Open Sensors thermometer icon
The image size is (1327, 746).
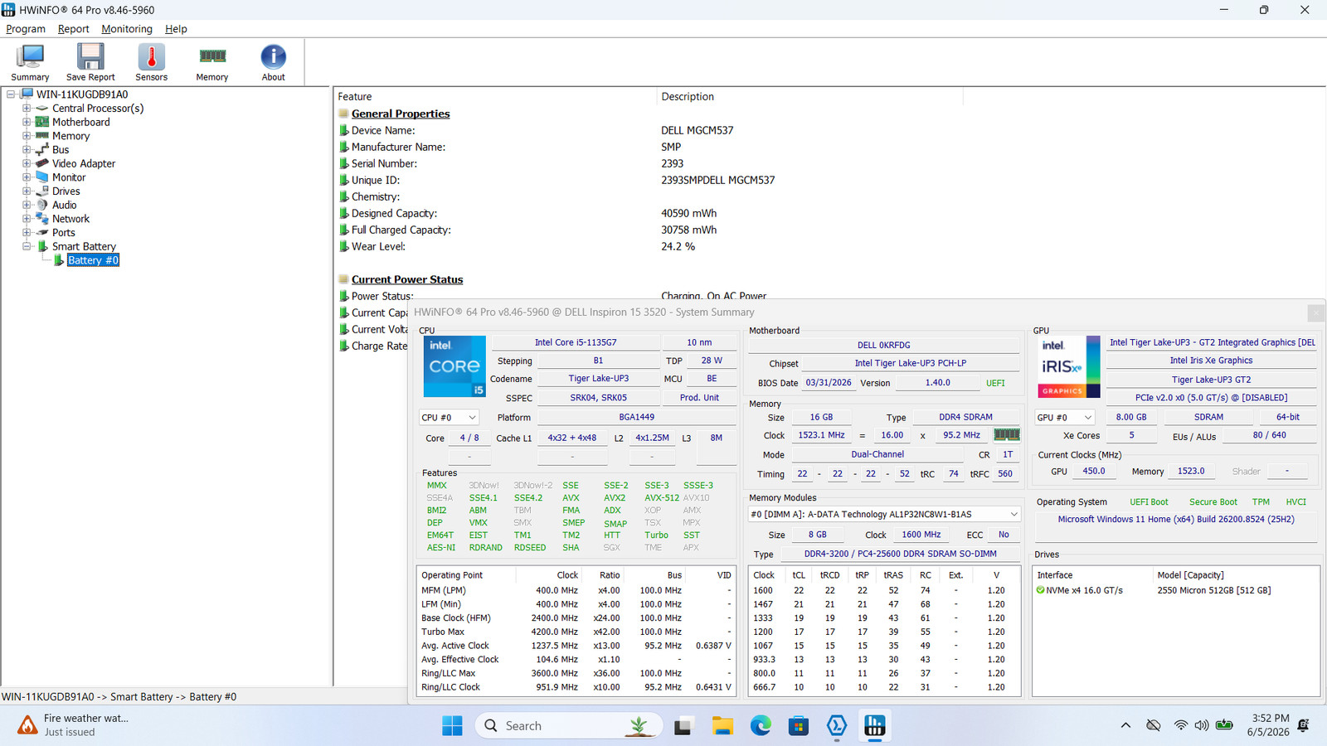151,62
